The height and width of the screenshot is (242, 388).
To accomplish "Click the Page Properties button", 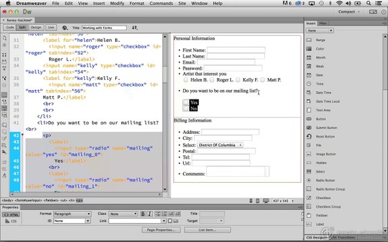I will tap(161, 230).
